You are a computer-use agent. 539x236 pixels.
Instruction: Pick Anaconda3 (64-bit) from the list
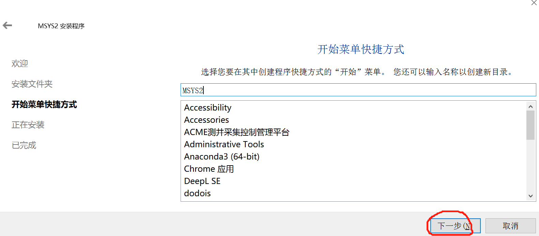[353, 156]
